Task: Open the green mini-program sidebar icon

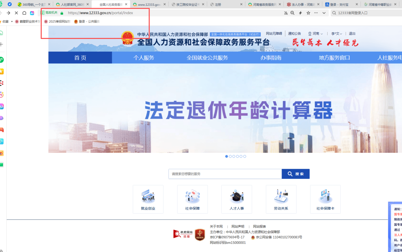Action: (x=2, y=60)
